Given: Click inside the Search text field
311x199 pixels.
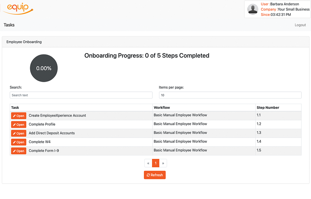Looking at the screenshot, I should pyautogui.click(x=81, y=95).
